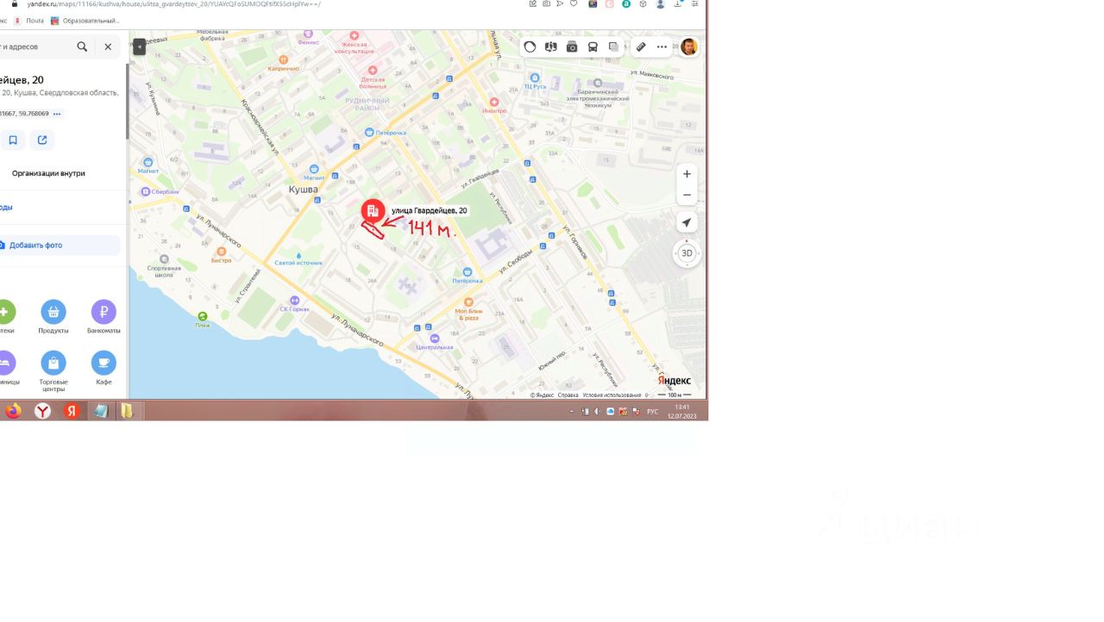The width and height of the screenshot is (1104, 622).
Task: Save place with the bookmark button
Action: click(13, 140)
